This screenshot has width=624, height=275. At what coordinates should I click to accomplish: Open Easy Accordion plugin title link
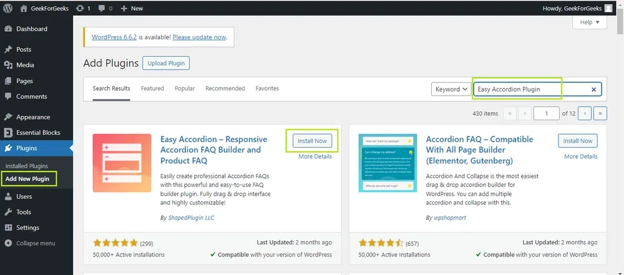[213, 150]
